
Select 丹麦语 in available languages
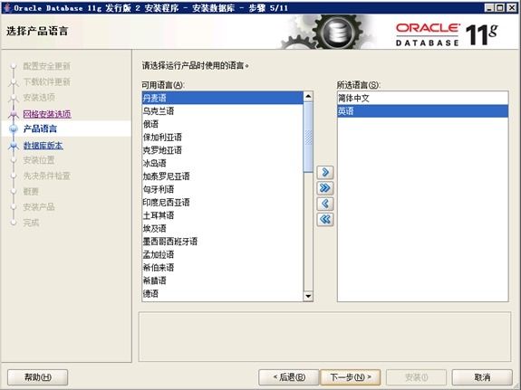(x=223, y=98)
